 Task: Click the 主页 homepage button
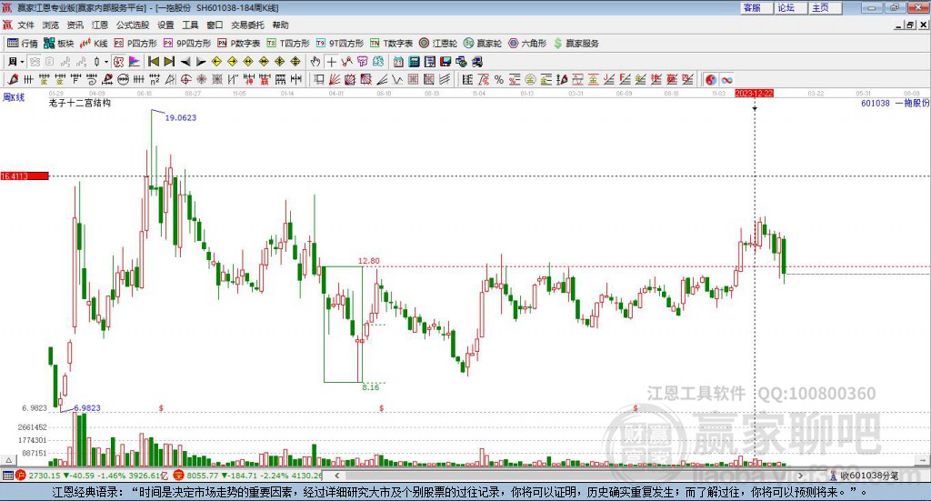(x=826, y=7)
